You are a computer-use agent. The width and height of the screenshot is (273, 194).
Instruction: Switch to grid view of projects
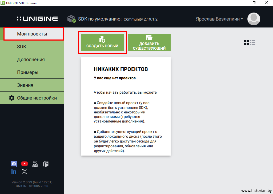246,42
